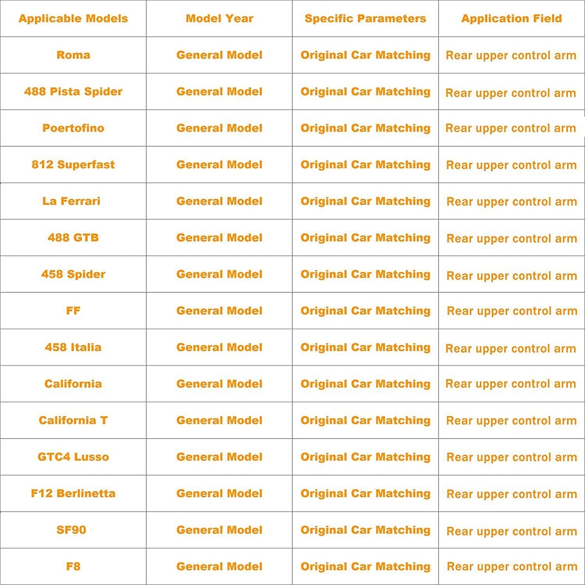This screenshot has width=585, height=585.
Task: Click the Specific Parameters header
Action: click(x=365, y=19)
